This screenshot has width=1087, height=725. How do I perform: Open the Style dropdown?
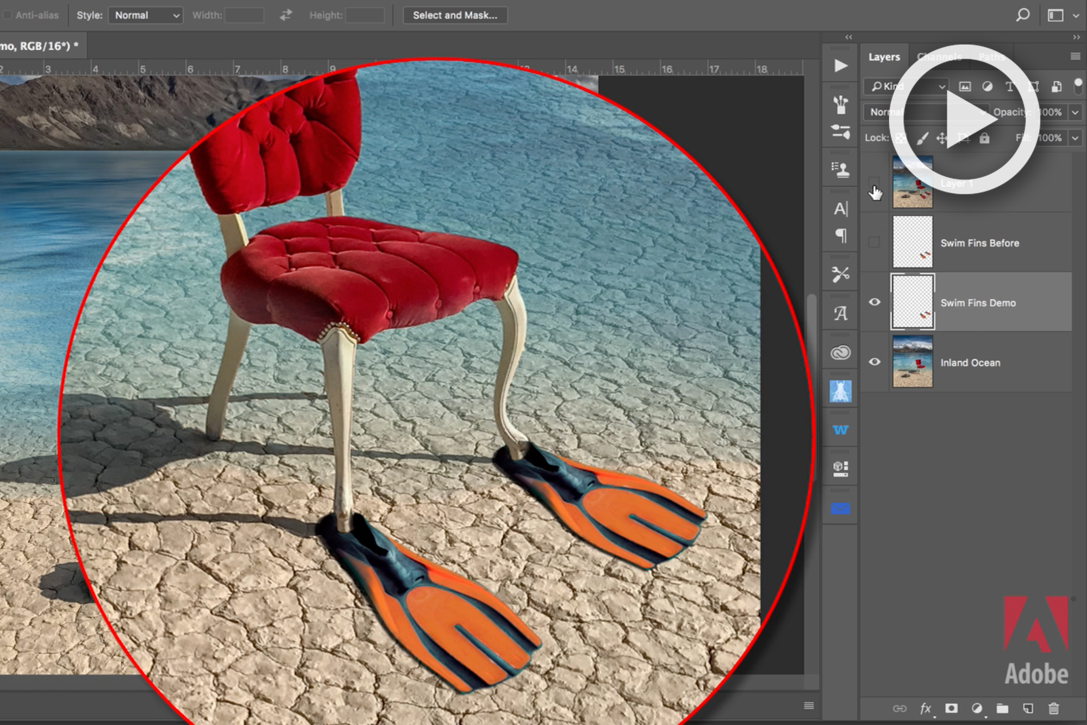146,15
